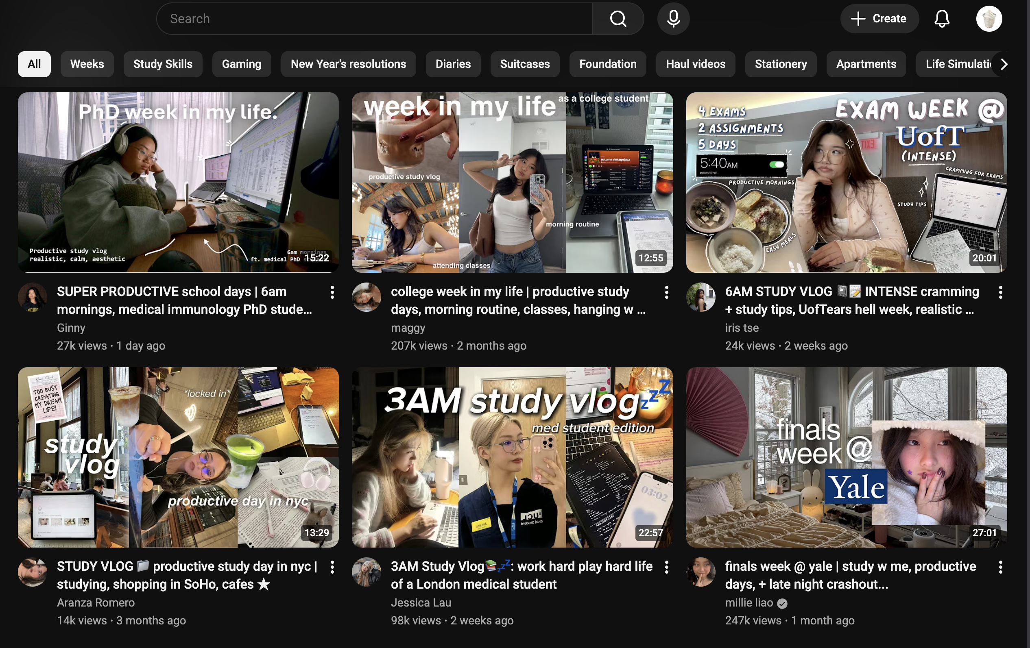Viewport: 1030px width, 648px height.
Task: Expand more filter chips with the right chevron
Action: tap(1004, 64)
